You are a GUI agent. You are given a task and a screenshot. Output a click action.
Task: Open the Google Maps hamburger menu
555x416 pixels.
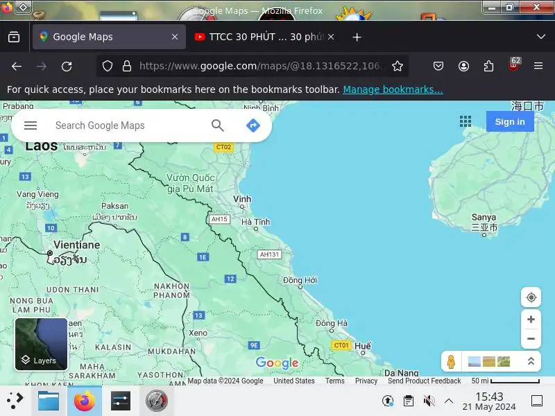31,125
